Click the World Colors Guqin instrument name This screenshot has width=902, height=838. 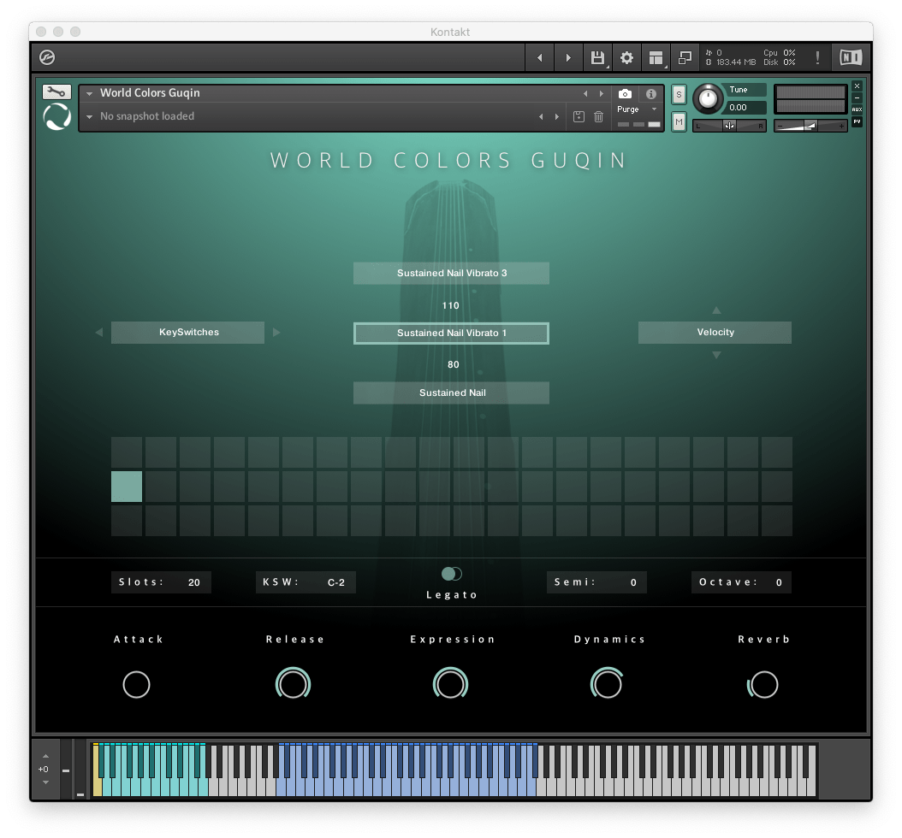tap(150, 93)
